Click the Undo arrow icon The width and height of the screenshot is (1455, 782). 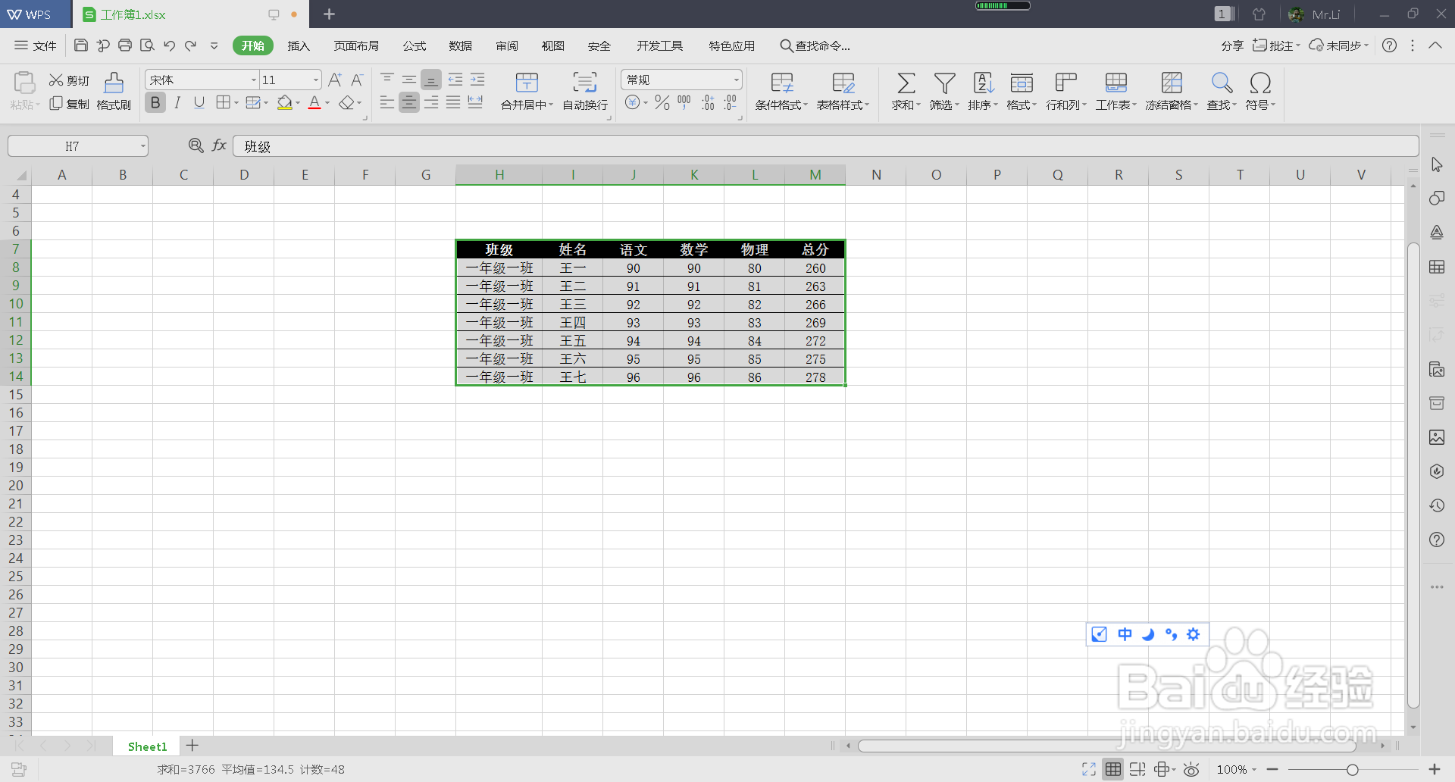[169, 45]
